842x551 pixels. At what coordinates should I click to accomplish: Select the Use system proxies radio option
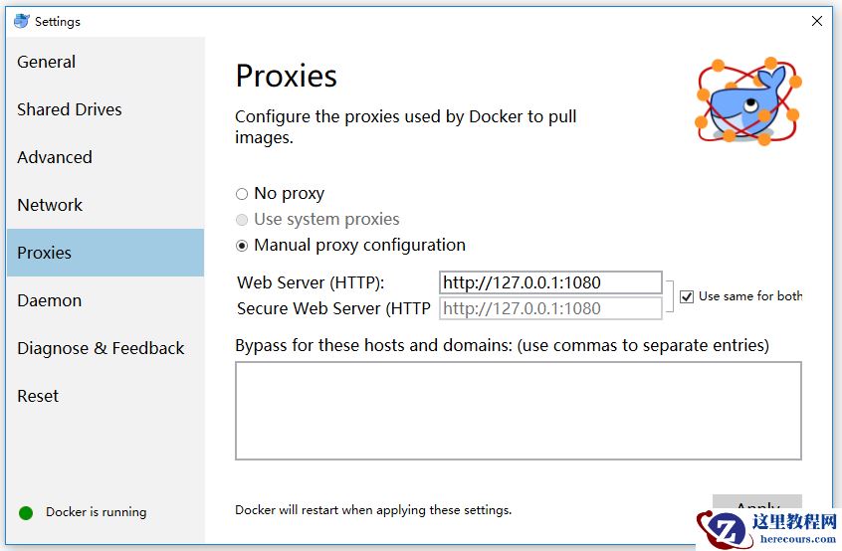coord(242,220)
